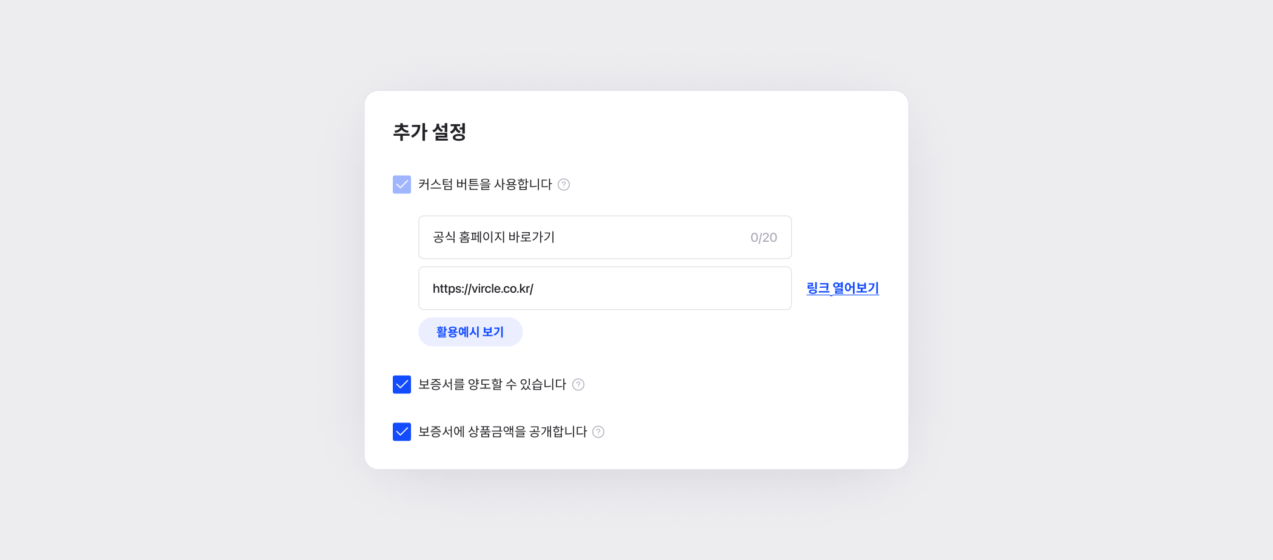Image resolution: width=1273 pixels, height=560 pixels.
Task: Uncheck the 커스텀 버튼을 사용합니다 checkbox
Action: click(x=402, y=184)
